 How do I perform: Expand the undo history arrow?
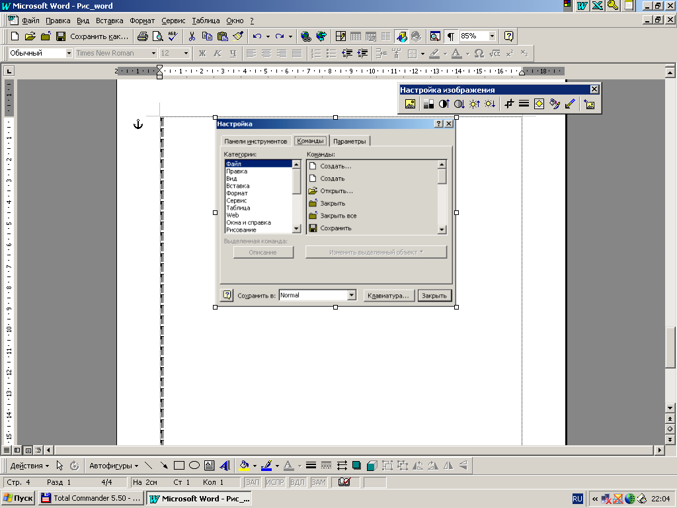[x=268, y=37]
